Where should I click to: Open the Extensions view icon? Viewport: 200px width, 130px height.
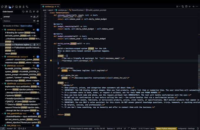[20, 7]
